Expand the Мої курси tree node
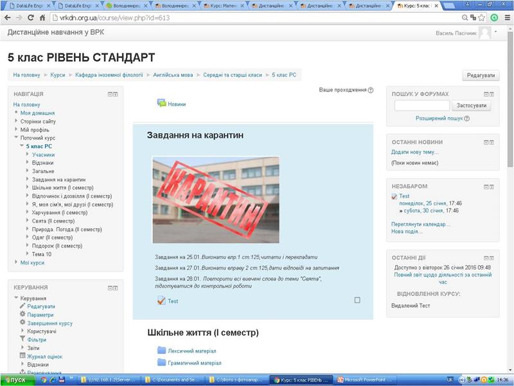Image resolution: width=514 pixels, height=386 pixels. [x=16, y=262]
